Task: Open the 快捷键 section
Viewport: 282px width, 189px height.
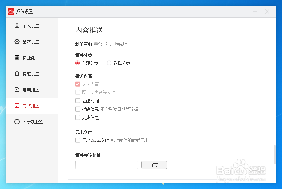Action: pos(32,58)
